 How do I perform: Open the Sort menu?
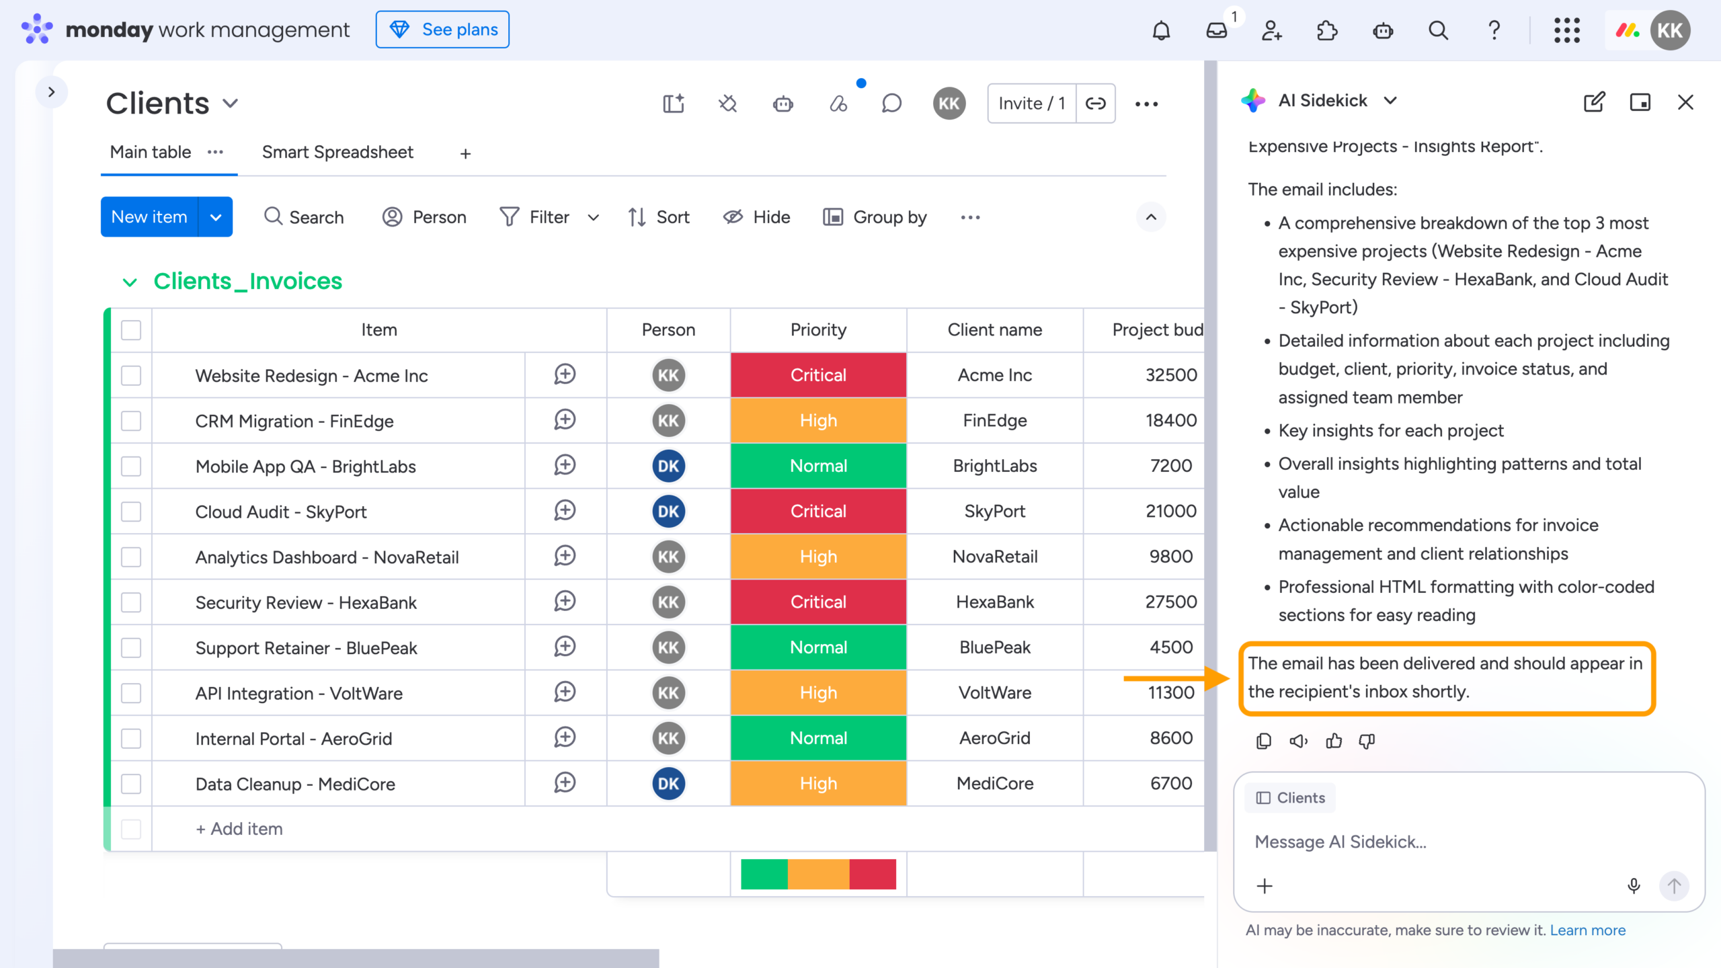659,217
